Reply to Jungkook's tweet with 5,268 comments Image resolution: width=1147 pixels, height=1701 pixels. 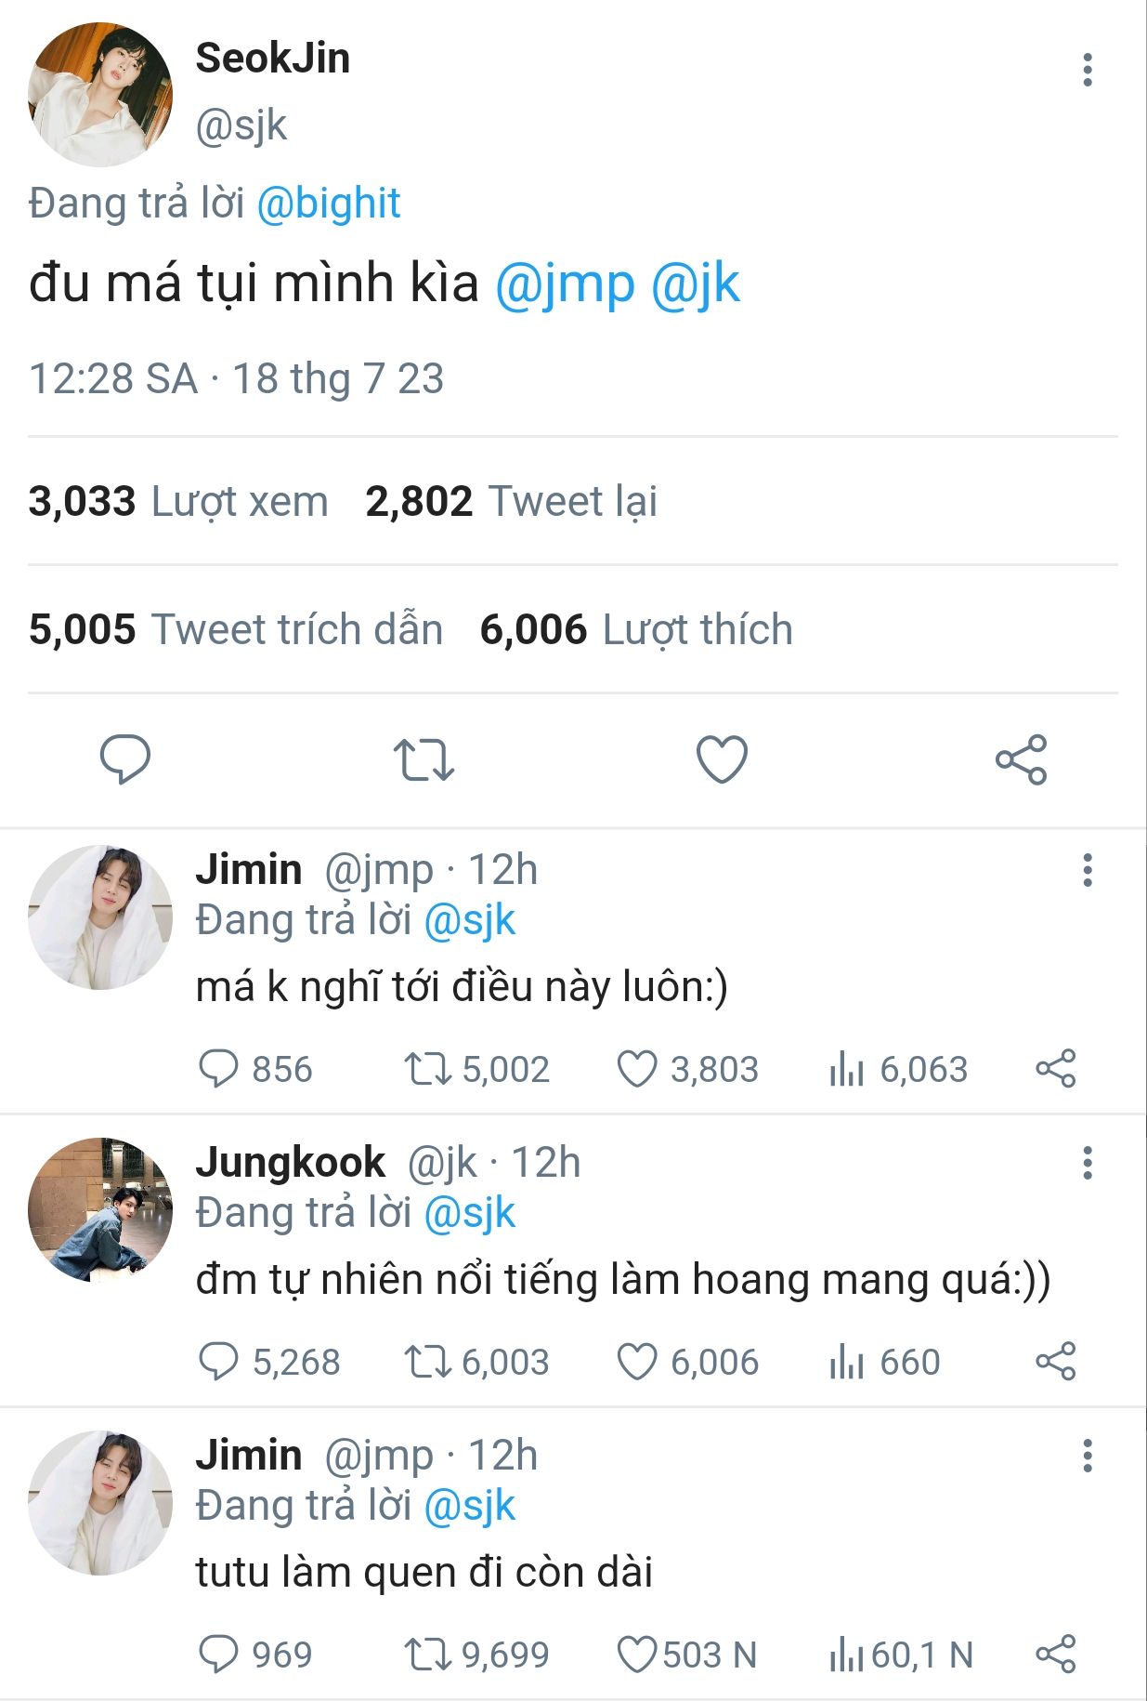[x=219, y=1362]
